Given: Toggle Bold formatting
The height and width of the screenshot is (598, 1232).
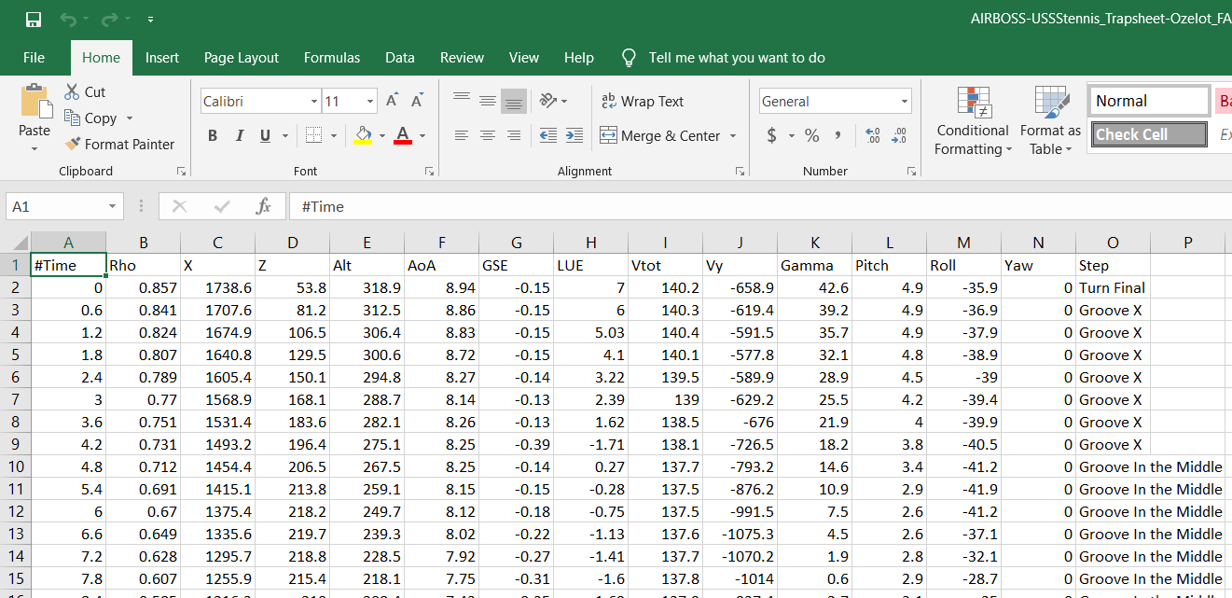Looking at the screenshot, I should point(213,136).
